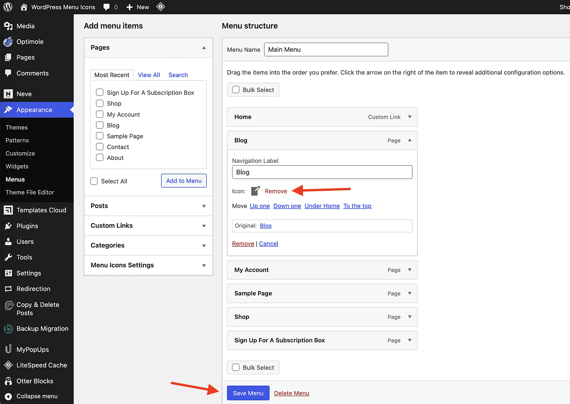
Task: Move Blog item Up one
Action: pos(260,206)
